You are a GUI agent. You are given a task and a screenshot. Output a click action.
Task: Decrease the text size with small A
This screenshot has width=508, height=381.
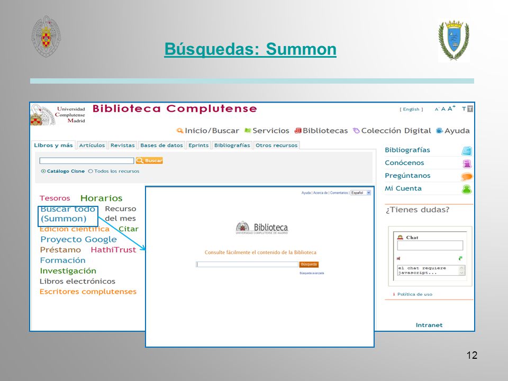[x=437, y=110]
